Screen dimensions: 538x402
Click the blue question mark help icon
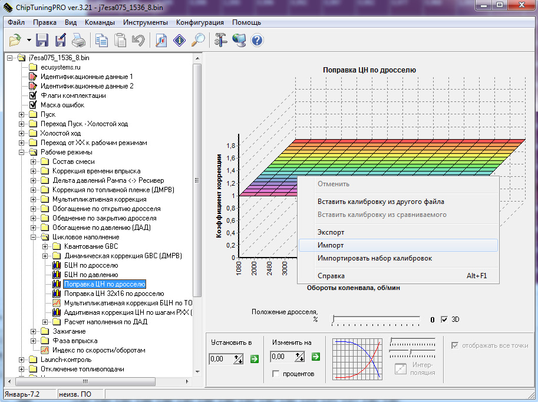point(257,40)
